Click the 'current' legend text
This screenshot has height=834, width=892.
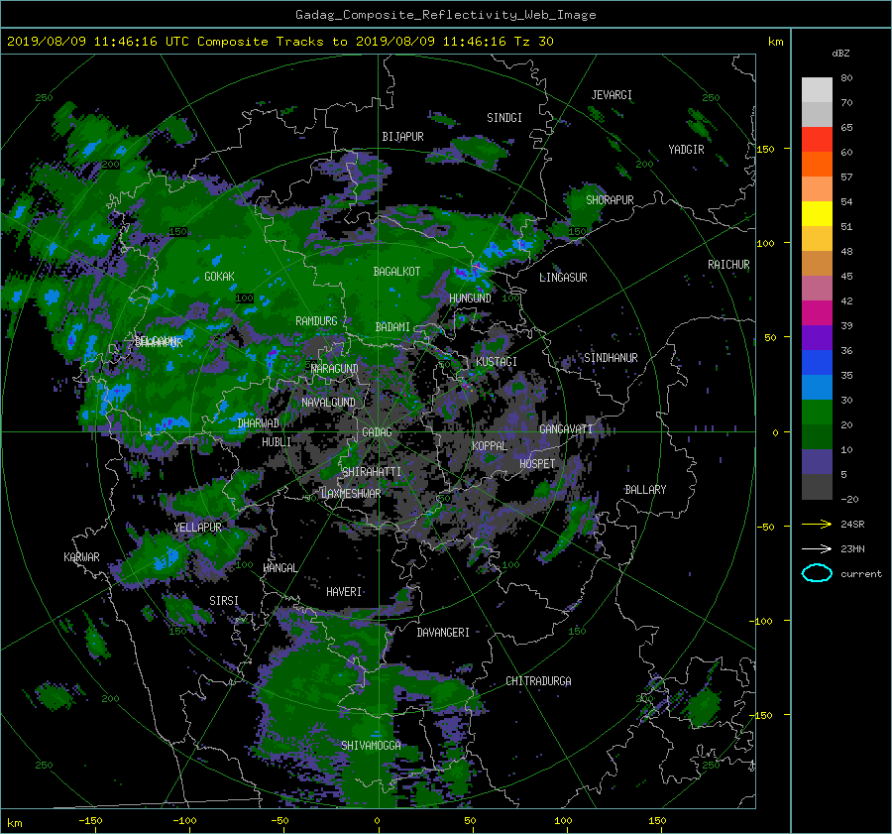pos(860,574)
